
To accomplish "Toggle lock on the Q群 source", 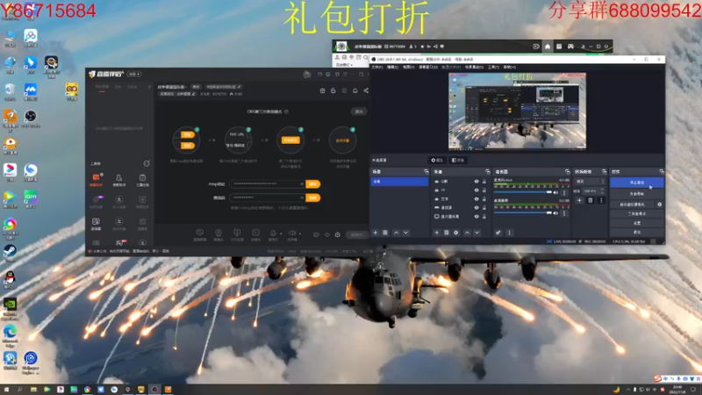I will coord(484,182).
